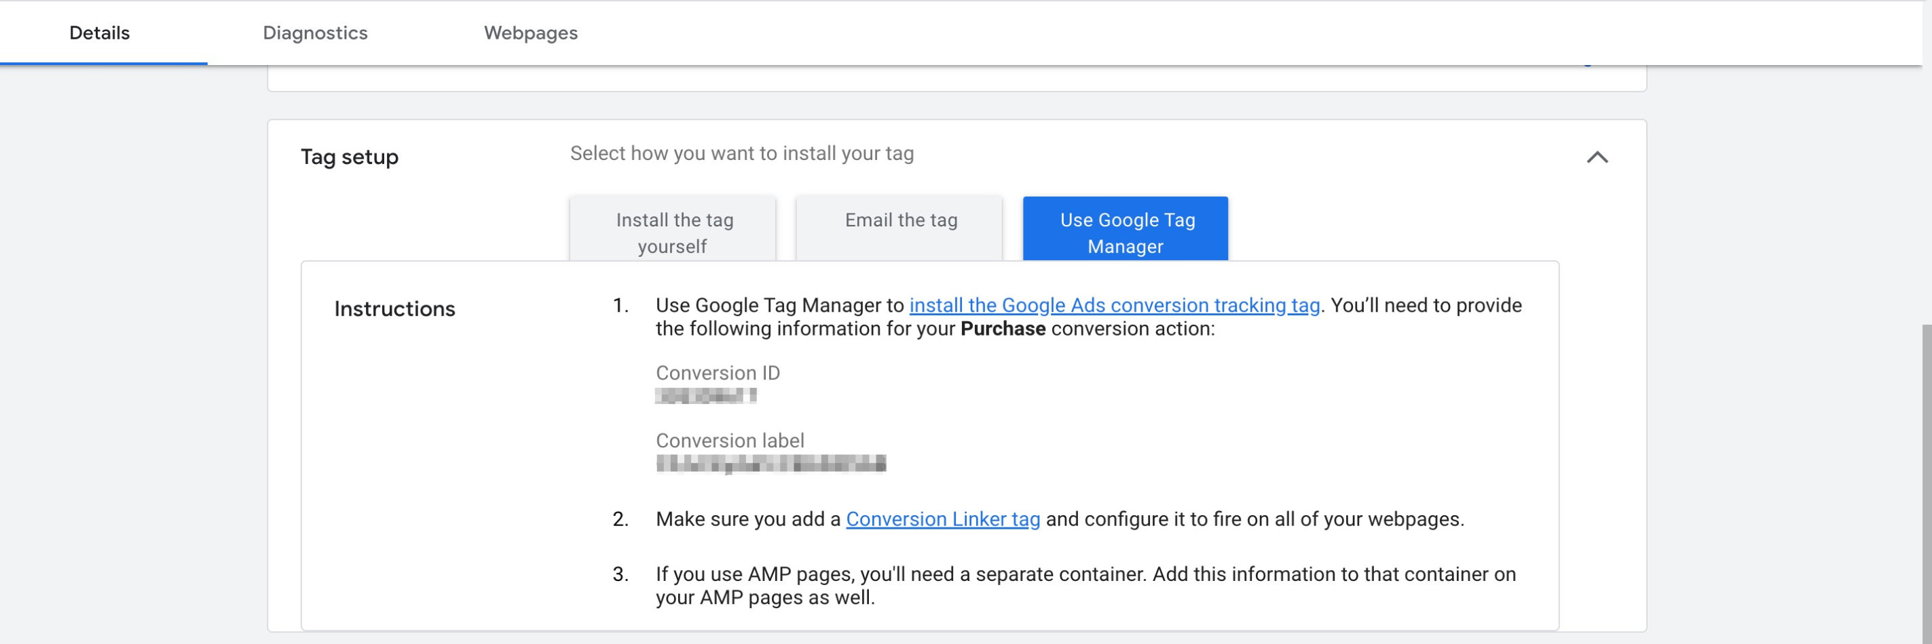Click the Tag setup heading
The image size is (1932, 644).
pyautogui.click(x=350, y=157)
